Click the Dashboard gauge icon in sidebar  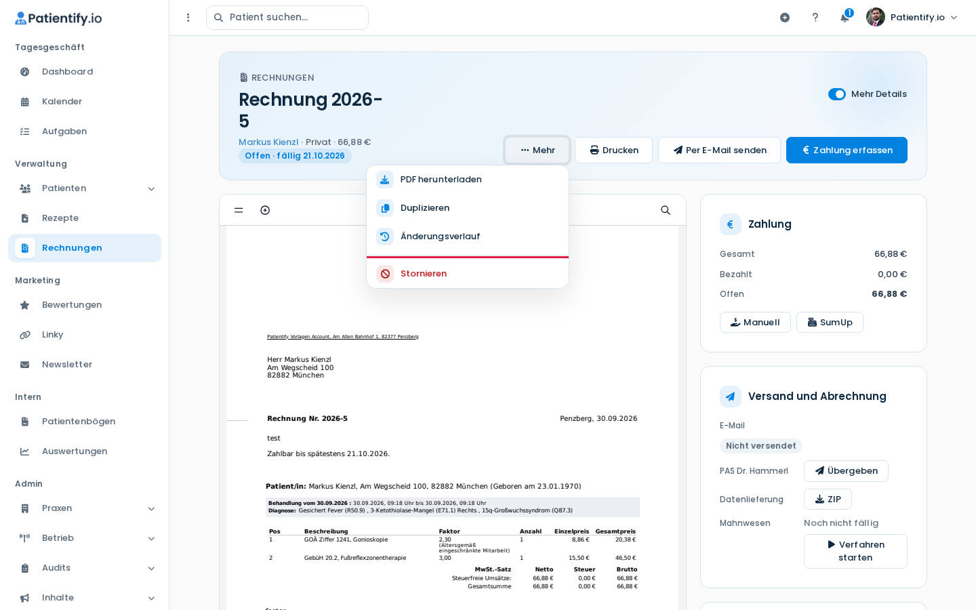pyautogui.click(x=25, y=72)
